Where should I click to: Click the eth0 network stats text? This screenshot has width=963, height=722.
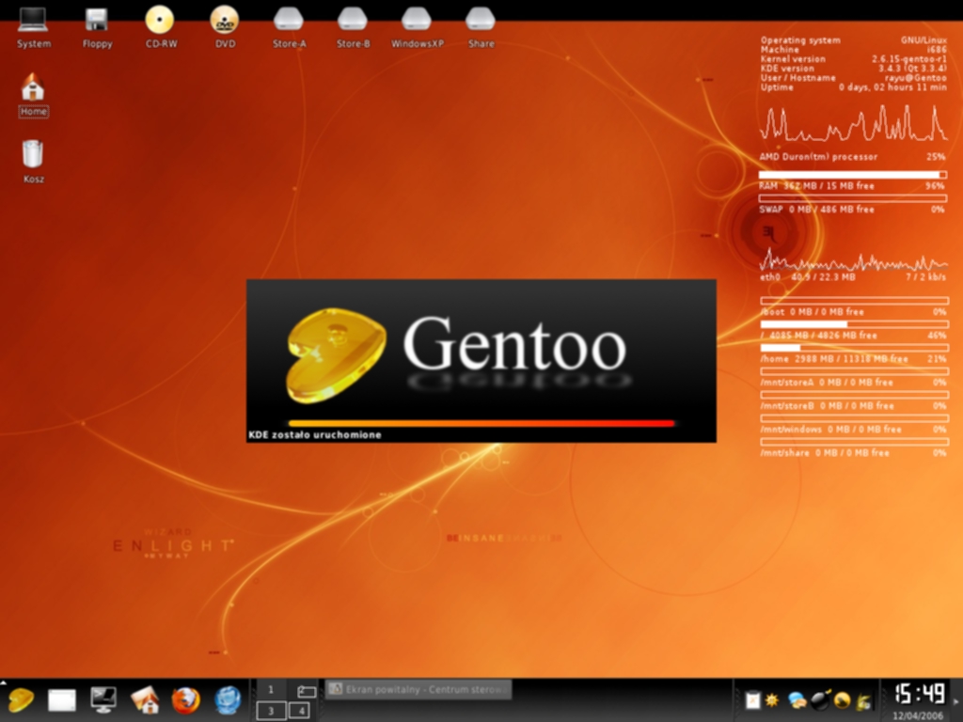[x=853, y=277]
